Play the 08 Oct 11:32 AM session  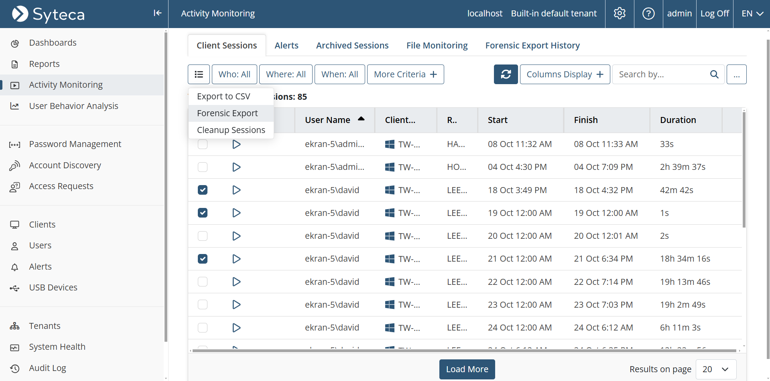236,144
